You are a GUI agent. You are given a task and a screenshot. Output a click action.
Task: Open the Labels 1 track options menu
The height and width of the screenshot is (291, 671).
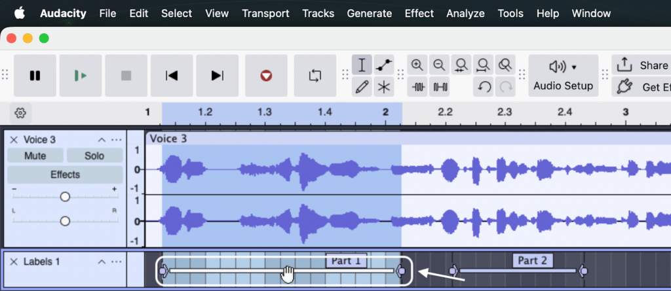(117, 262)
